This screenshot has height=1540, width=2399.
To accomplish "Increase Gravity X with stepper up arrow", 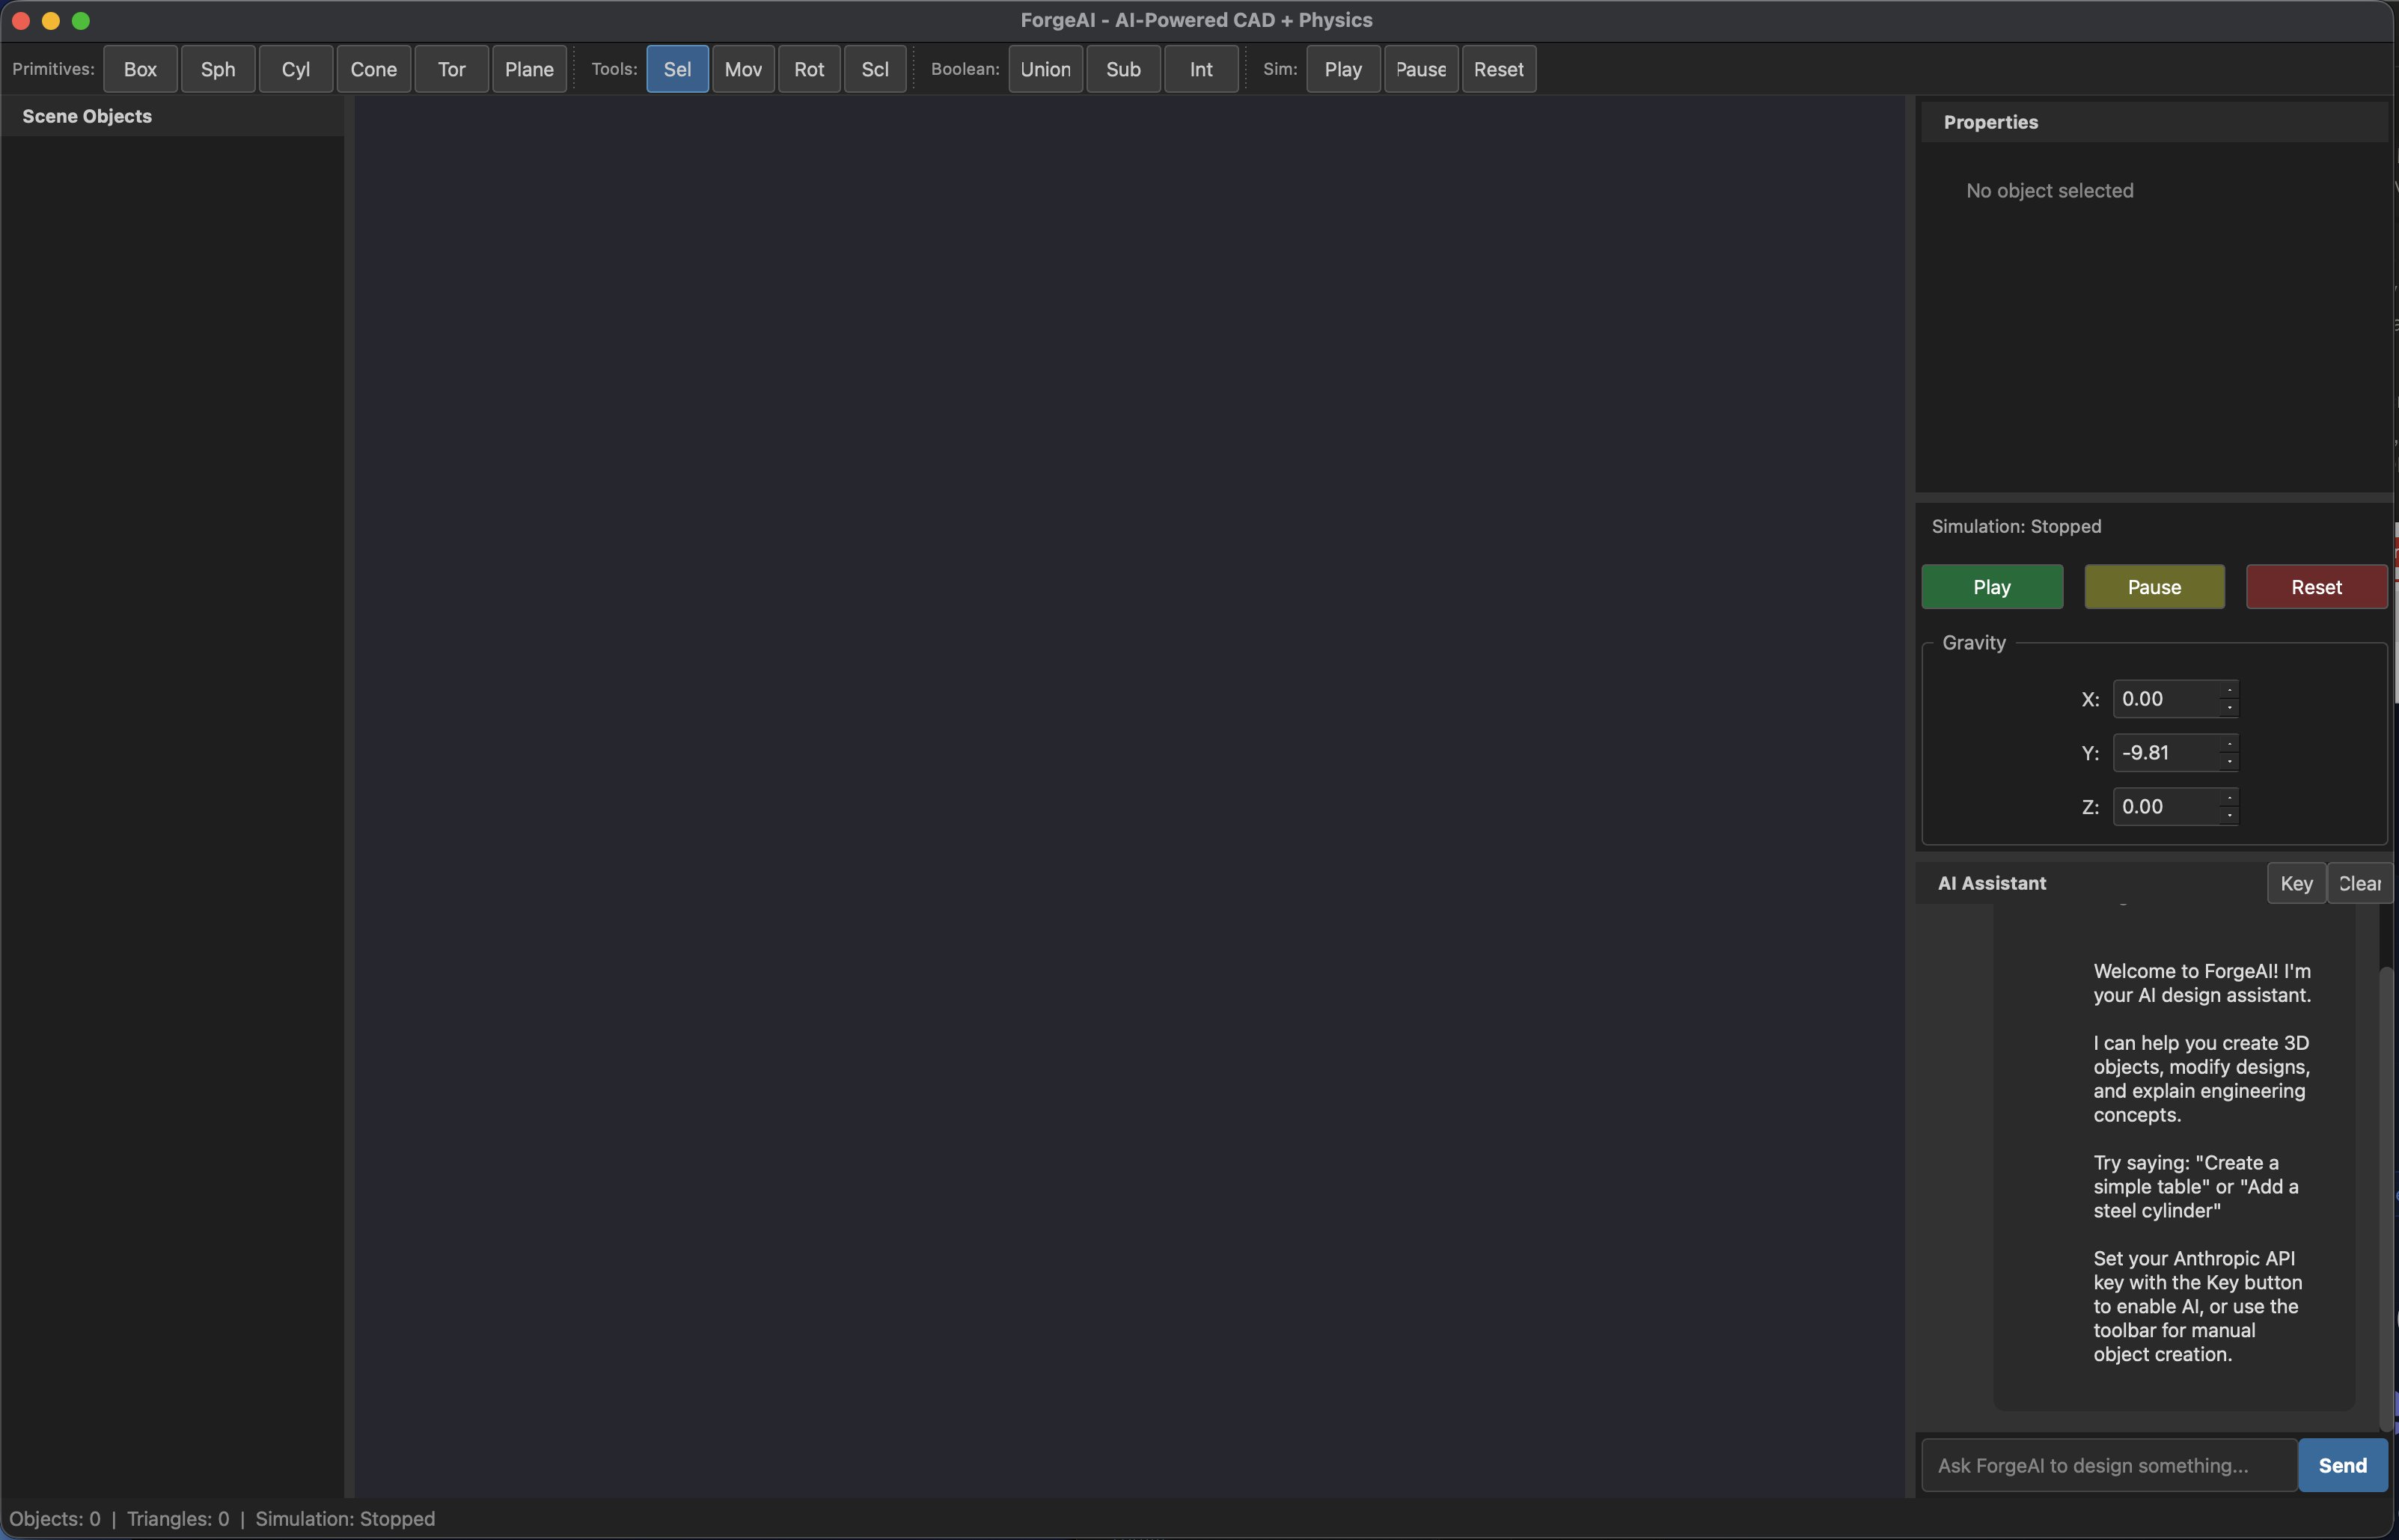I will tap(2229, 690).
